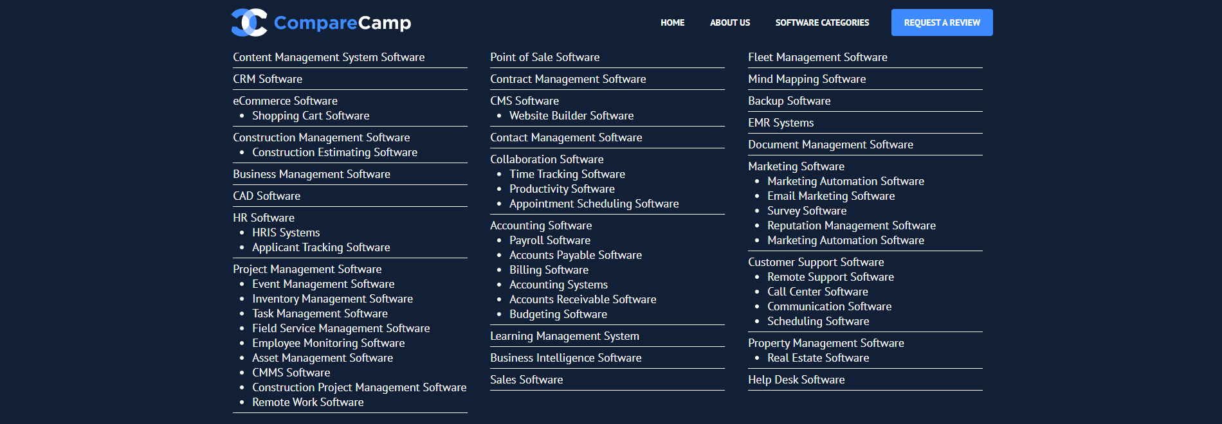Image resolution: width=1222 pixels, height=424 pixels.
Task: Open Business Intelligence Software link
Action: (565, 358)
